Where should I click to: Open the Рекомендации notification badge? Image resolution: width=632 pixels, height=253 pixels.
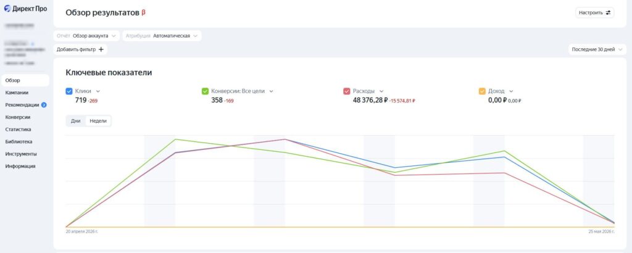[44, 105]
